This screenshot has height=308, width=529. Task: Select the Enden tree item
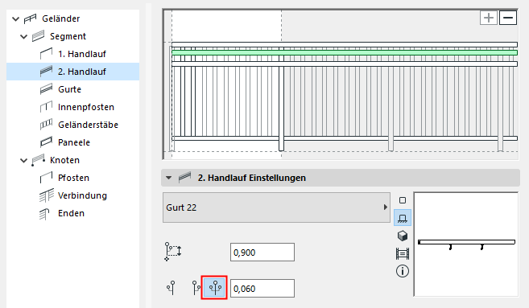(x=71, y=213)
